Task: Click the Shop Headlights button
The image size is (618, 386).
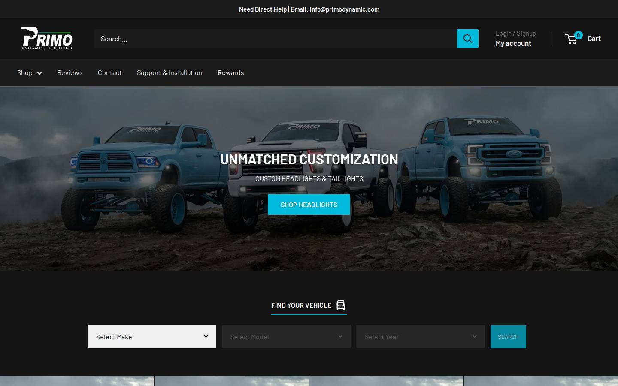Action: tap(309, 205)
